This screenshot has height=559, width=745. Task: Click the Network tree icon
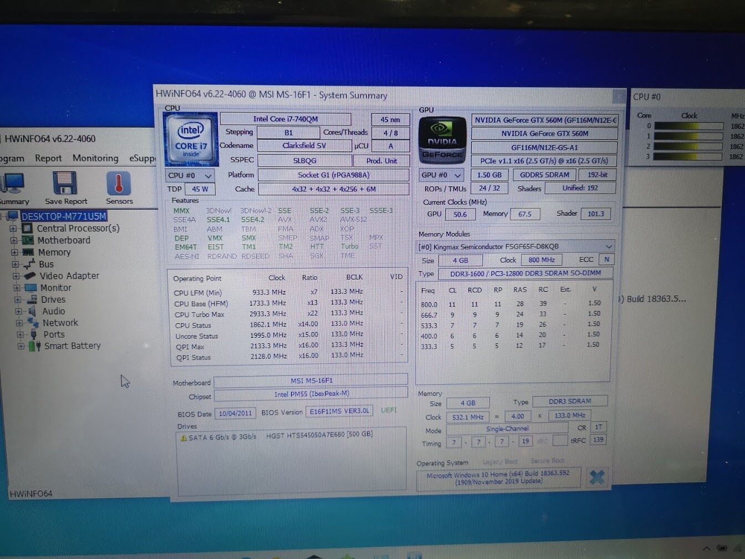click(x=33, y=323)
